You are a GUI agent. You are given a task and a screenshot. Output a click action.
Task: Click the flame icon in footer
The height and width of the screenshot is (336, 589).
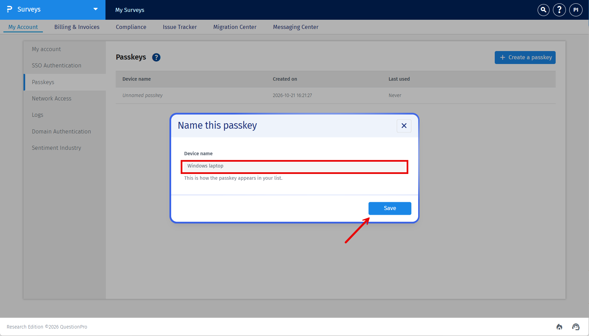559,327
